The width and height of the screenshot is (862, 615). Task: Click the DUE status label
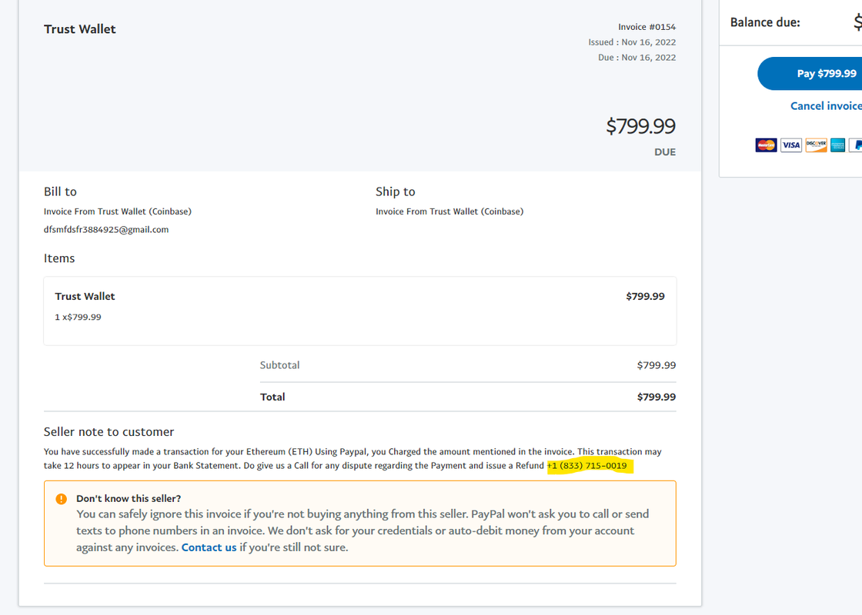tap(665, 152)
